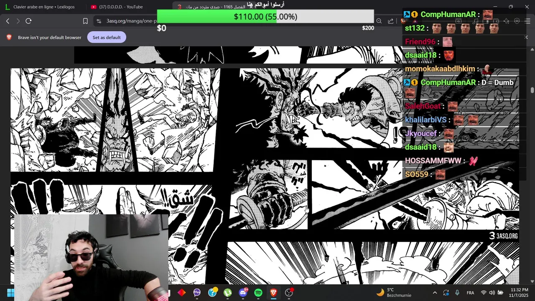
Task: Open uTorrent from the taskbar
Action: coord(227,293)
